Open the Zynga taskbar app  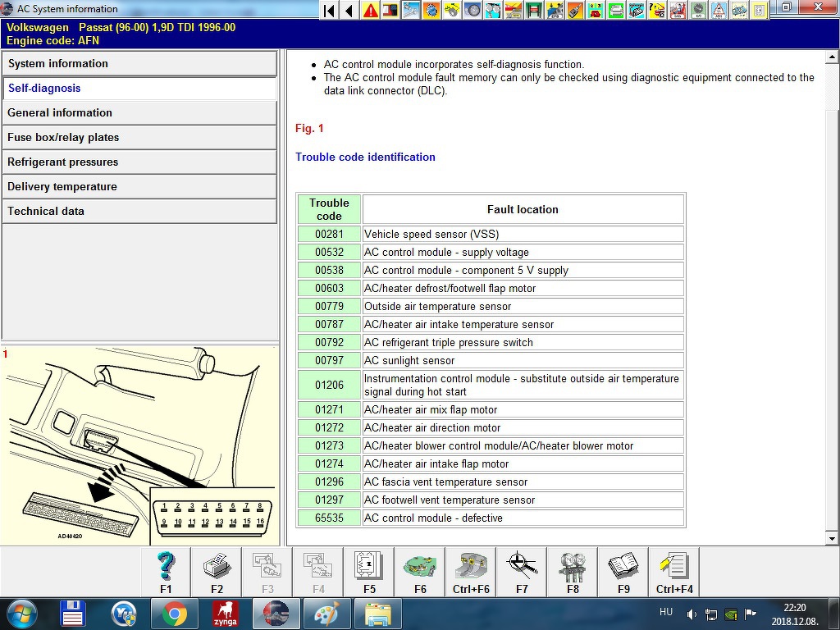tap(225, 614)
